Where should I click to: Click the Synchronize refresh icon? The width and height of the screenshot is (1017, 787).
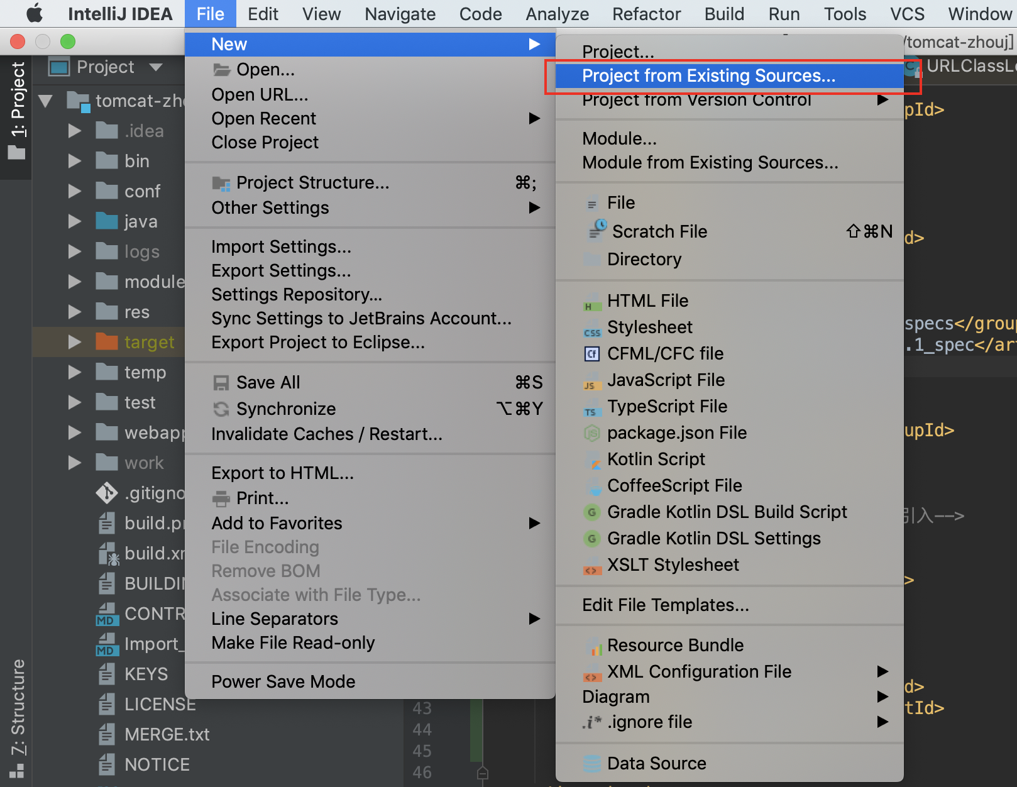point(221,409)
